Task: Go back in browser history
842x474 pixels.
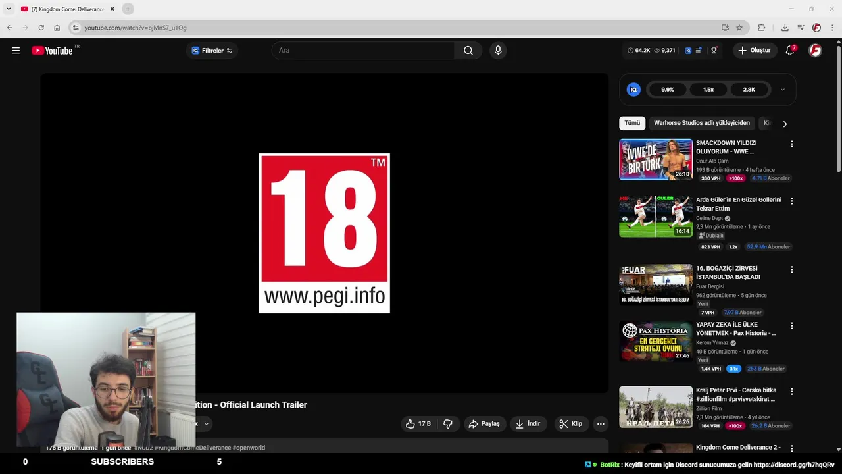Action: point(9,28)
